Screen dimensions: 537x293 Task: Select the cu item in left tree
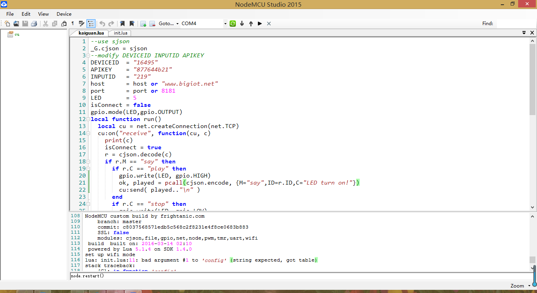[17, 35]
